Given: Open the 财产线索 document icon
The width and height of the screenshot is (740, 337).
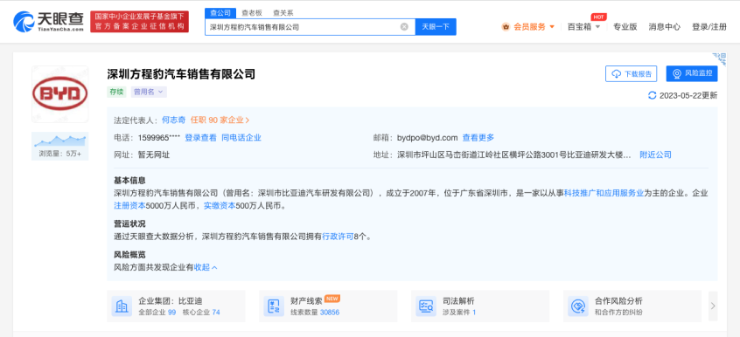Looking at the screenshot, I should click(x=274, y=306).
